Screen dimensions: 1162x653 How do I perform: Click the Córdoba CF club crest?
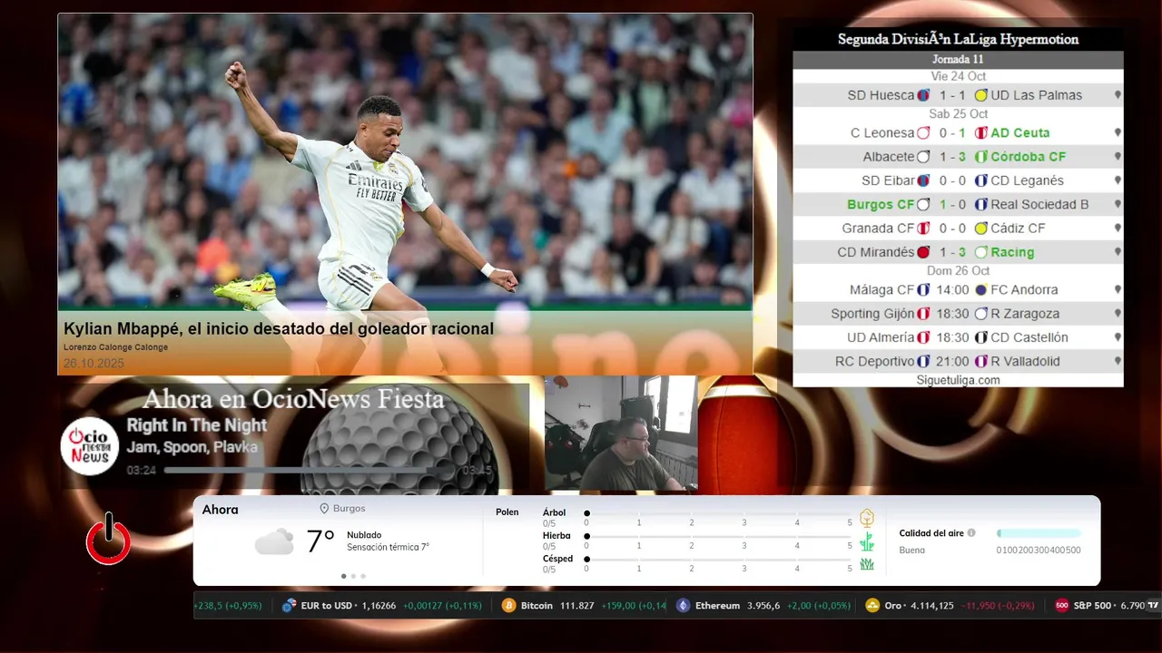pos(980,157)
